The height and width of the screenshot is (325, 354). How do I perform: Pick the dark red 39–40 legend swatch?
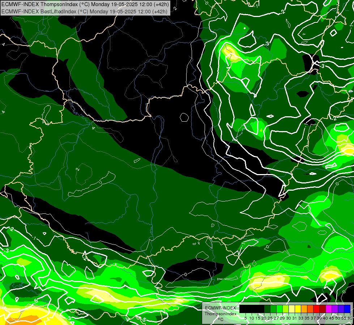(323, 309)
